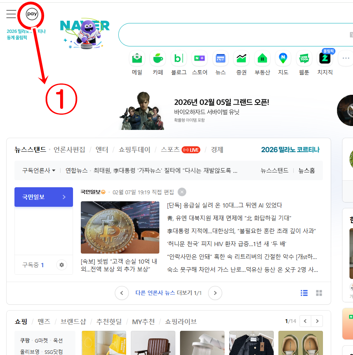Image resolution: width=353 pixels, height=355 pixels.
Task: Open the 쿠팡 shopping link
Action: (x=25, y=341)
